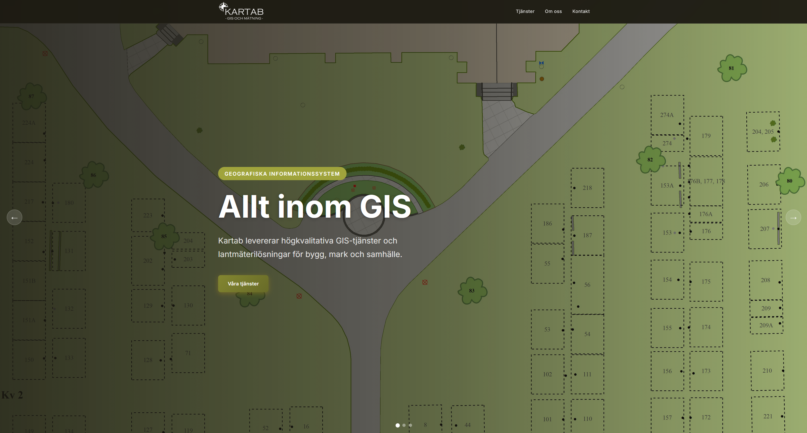Click the Kartab compass logo
Viewport: 807px width, 433px height.
tap(241, 11)
